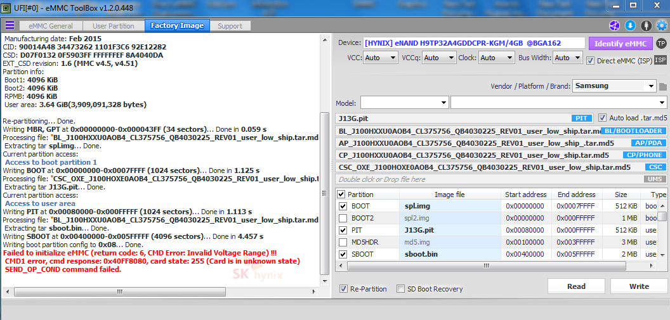
Task: Click 'Access to boot partition 1' log line
Action: coord(51,162)
